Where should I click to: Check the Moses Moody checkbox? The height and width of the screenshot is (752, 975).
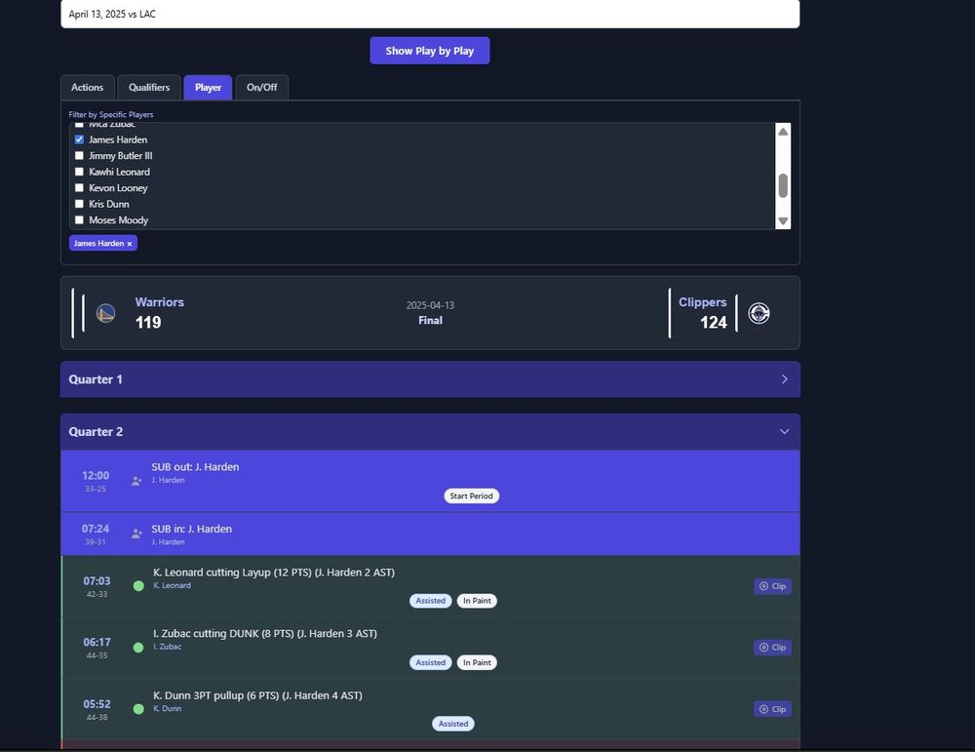tap(79, 220)
